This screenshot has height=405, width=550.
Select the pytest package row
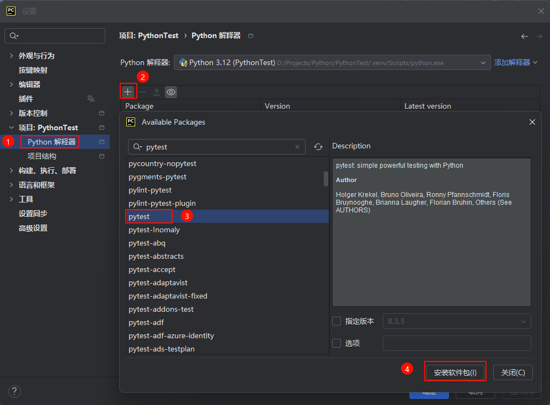227,216
